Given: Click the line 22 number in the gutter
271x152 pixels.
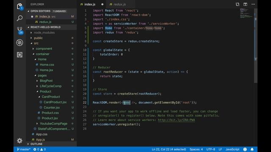Looking at the screenshot, I should tap(85, 103).
